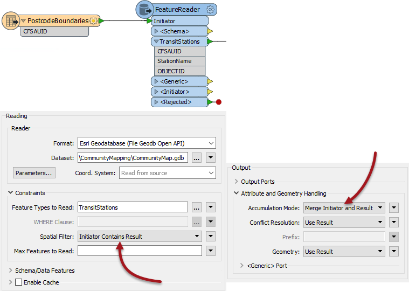Enable the Enable Cache checkbox
Image resolution: width=409 pixels, height=291 pixels.
(x=18, y=282)
